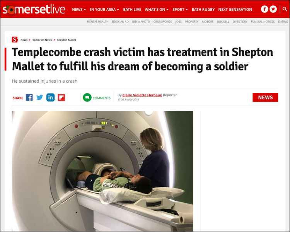
Task: Open Twitter page icon in header
Action: (273, 9)
